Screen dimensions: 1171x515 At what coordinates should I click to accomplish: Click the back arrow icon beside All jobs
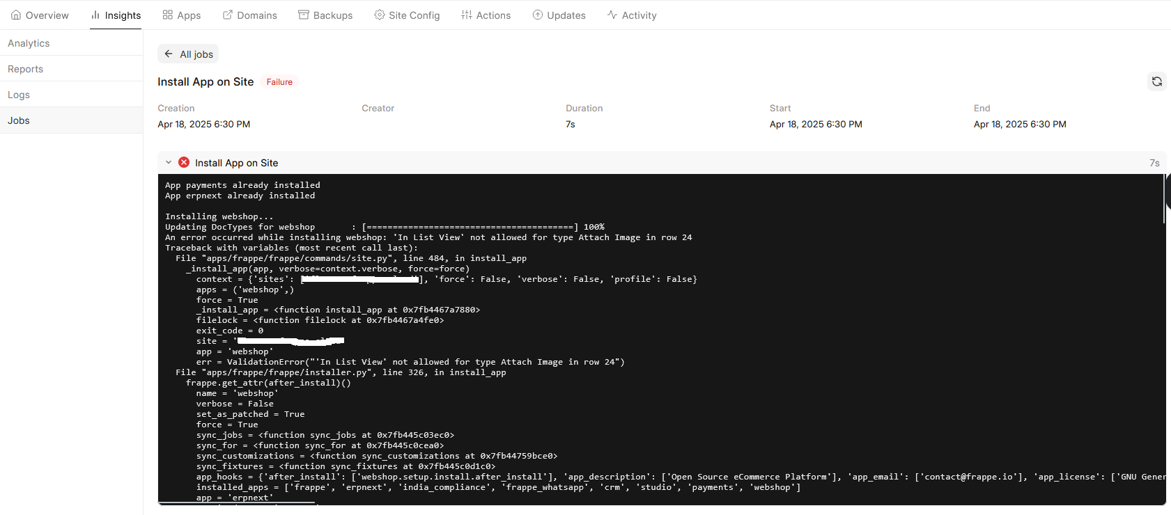tap(169, 54)
